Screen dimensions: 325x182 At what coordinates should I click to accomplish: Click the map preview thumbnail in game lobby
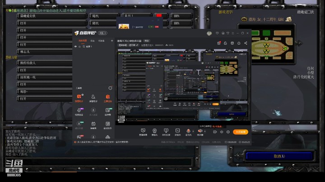tap(266, 45)
